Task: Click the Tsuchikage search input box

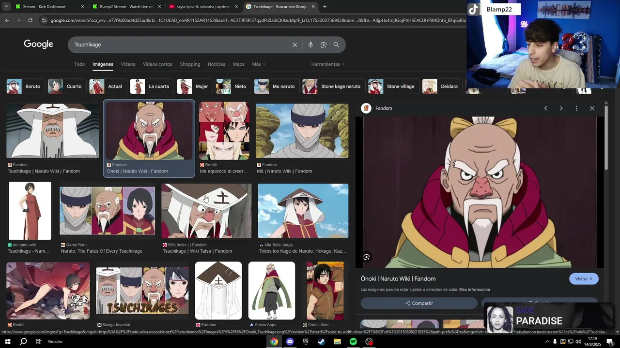Action: click(179, 44)
